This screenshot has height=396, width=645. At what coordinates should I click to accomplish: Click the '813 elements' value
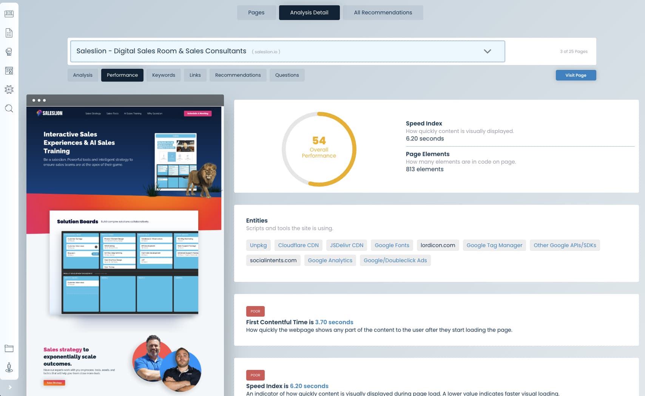pyautogui.click(x=425, y=169)
